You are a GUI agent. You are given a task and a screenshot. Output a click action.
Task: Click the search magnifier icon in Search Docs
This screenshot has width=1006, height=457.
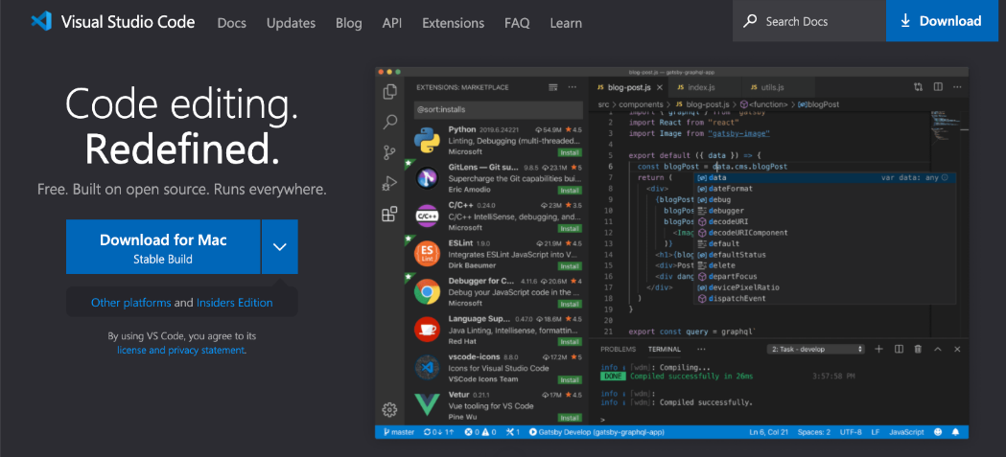tap(750, 21)
